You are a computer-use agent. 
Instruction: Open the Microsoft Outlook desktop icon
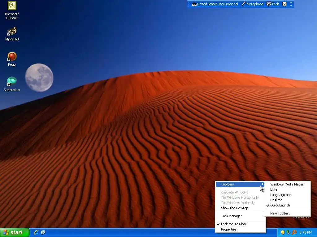click(12, 10)
